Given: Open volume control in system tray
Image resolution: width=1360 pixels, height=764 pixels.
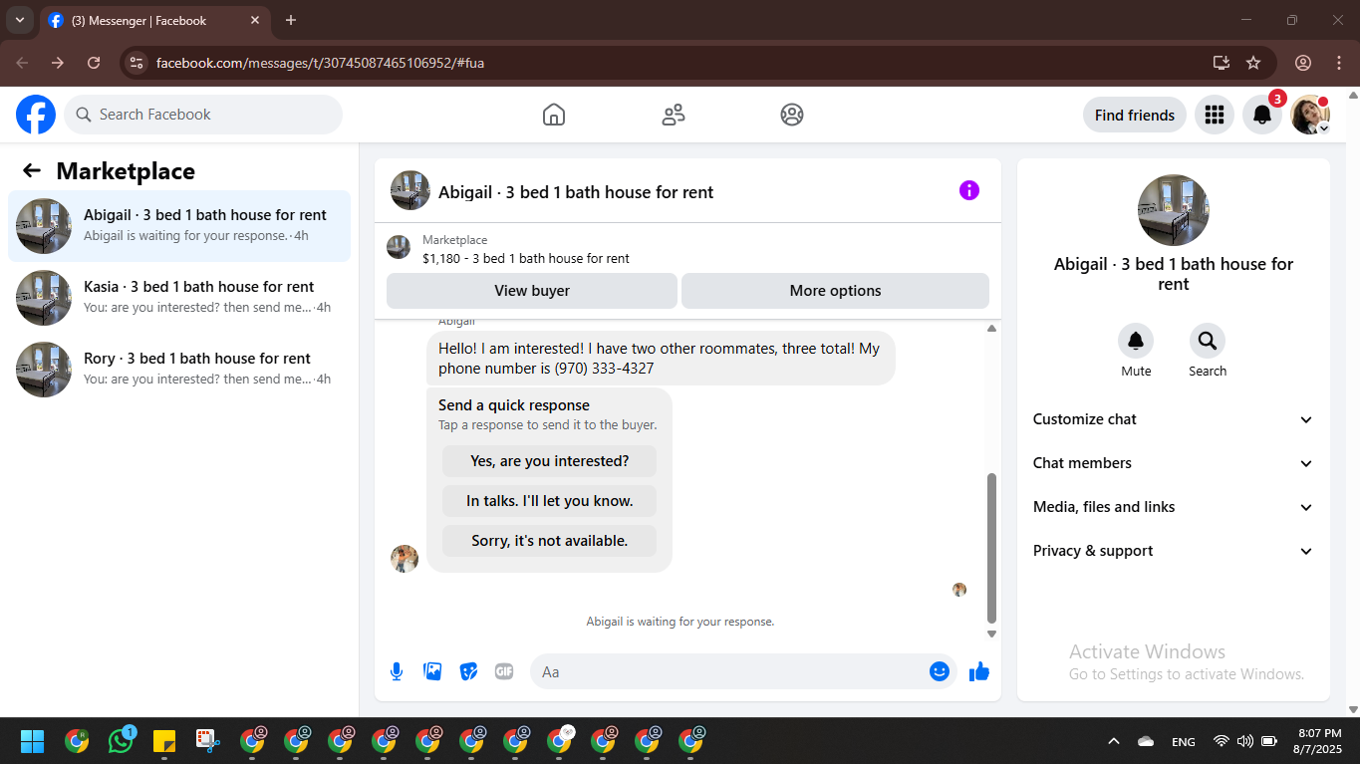Looking at the screenshot, I should [x=1244, y=741].
